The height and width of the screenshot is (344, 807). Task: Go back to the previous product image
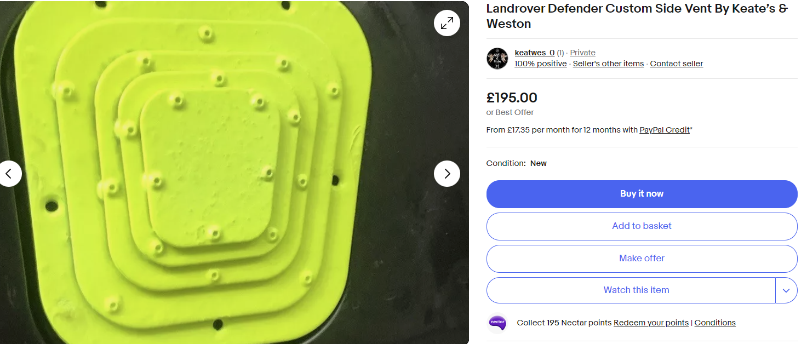tap(9, 174)
